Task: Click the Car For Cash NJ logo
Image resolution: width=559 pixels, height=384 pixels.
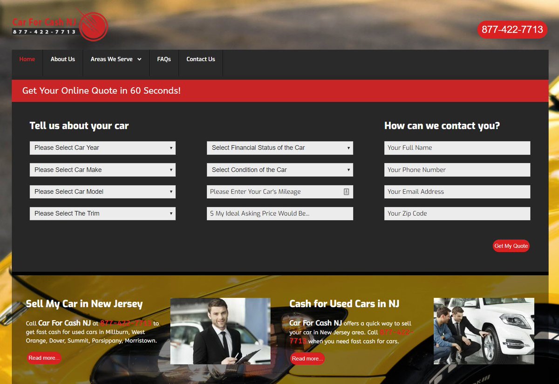Action: 60,26
